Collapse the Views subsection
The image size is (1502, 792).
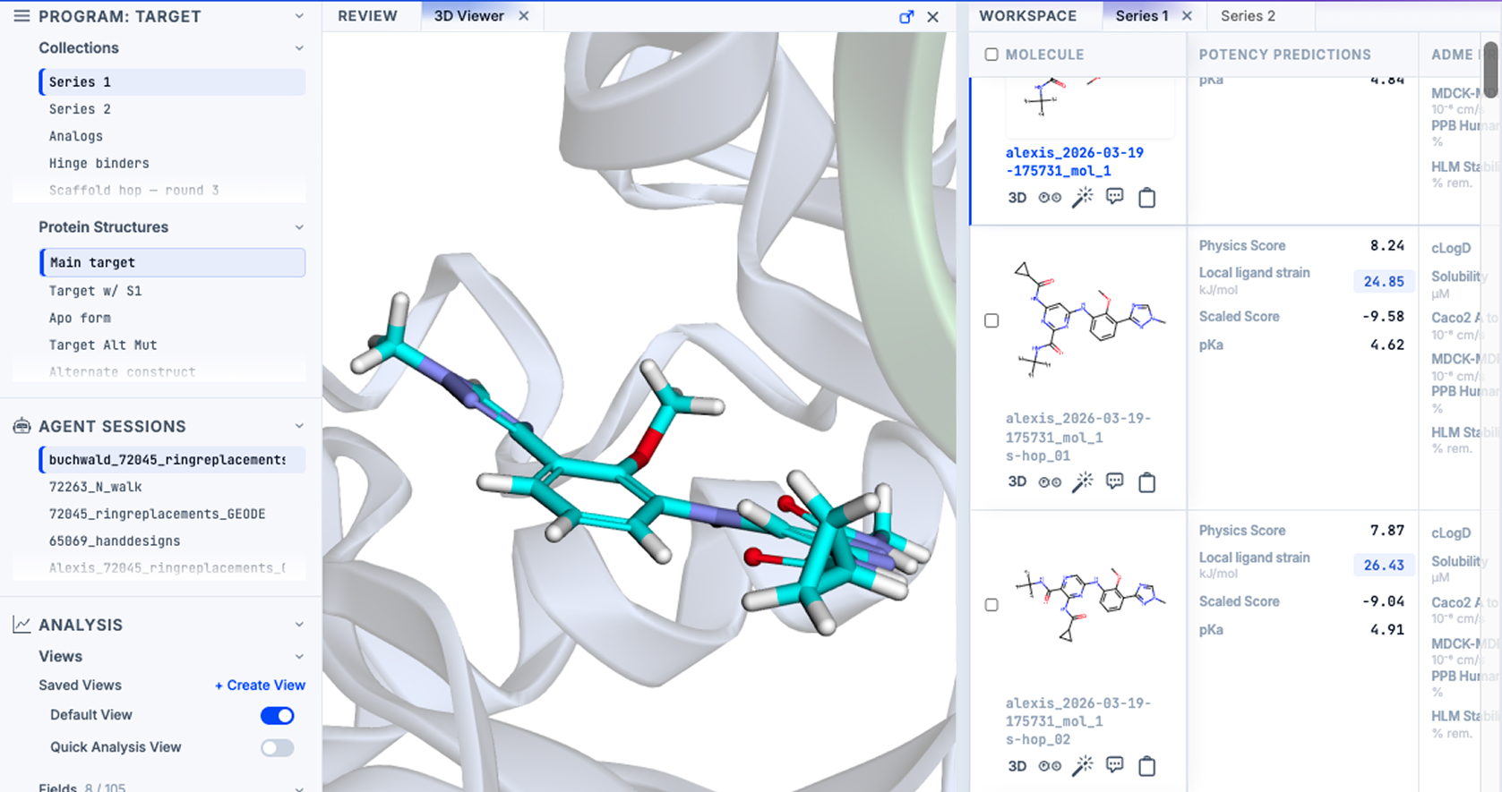pyautogui.click(x=299, y=657)
